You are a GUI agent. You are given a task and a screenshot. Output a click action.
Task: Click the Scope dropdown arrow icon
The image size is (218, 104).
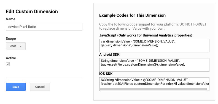[21, 46]
